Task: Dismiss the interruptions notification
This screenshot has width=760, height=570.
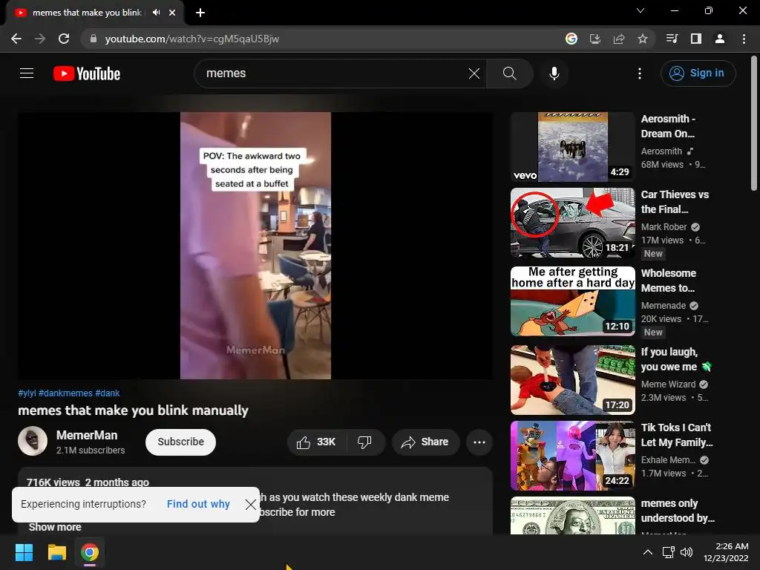Action: click(x=251, y=505)
